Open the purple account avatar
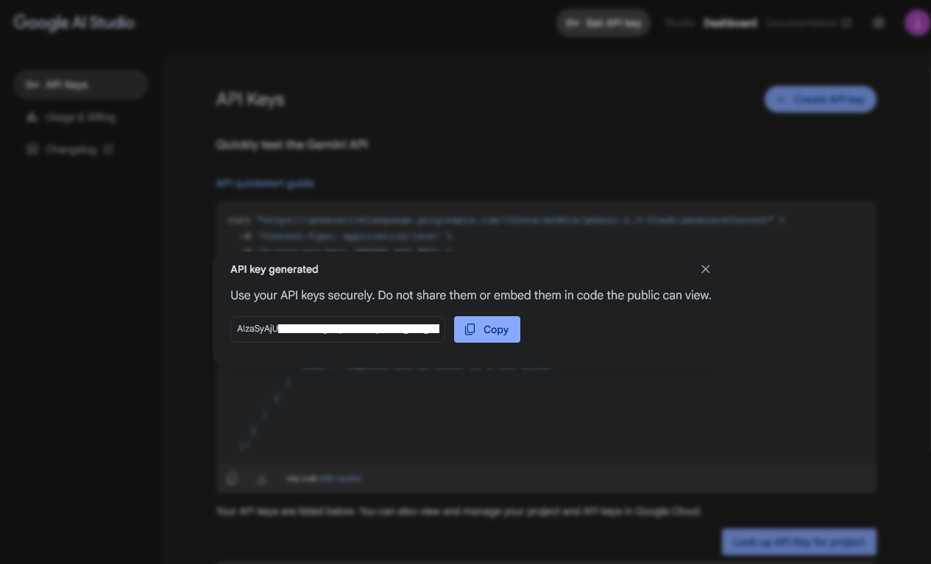Image resolution: width=931 pixels, height=564 pixels. [916, 23]
